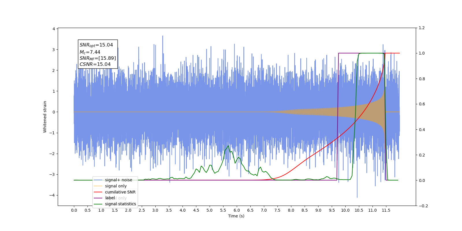Click the green statistic peak near 5.7 s
The height and width of the screenshot is (231, 462).
click(228, 146)
